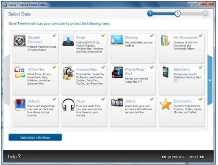This screenshot has width=218, height=165.
Task: Click the Office Files title text
Action: [36, 70]
